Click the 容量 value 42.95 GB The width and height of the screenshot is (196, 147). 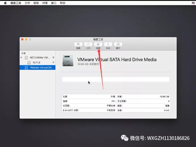164,96
